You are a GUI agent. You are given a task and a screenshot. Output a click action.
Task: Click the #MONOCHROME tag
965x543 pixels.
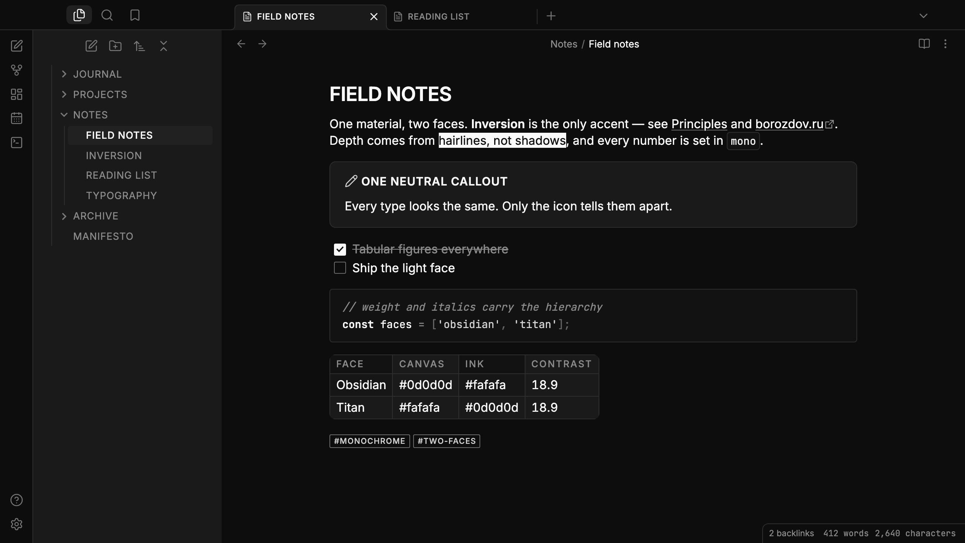[370, 441]
